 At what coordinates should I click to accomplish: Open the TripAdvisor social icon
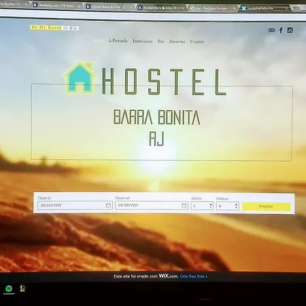(x=271, y=30)
